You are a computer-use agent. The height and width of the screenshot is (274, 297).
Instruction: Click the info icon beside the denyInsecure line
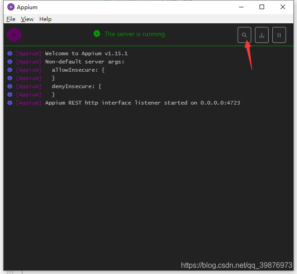(x=10, y=86)
